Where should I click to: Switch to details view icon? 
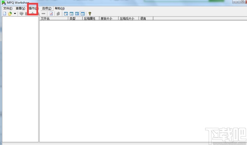click(x=83, y=14)
